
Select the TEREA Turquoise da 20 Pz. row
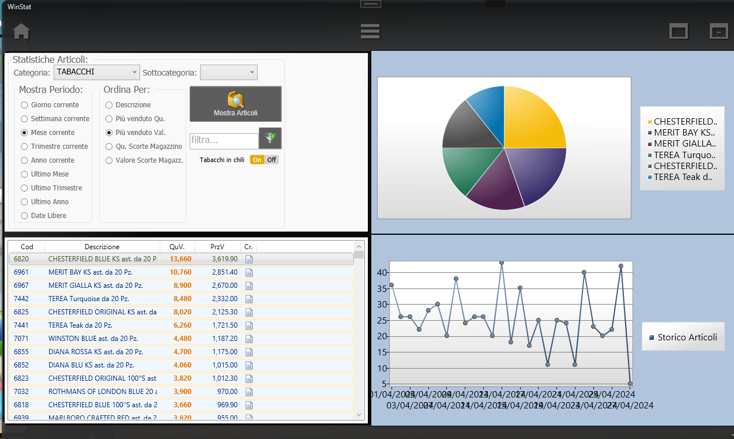181,299
